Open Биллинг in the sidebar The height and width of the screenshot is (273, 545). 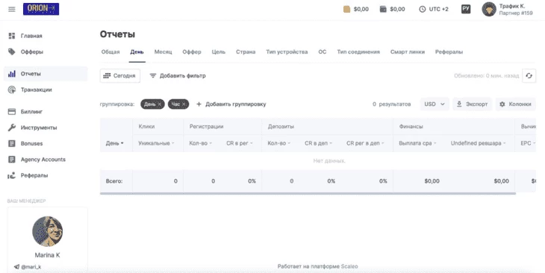click(31, 111)
